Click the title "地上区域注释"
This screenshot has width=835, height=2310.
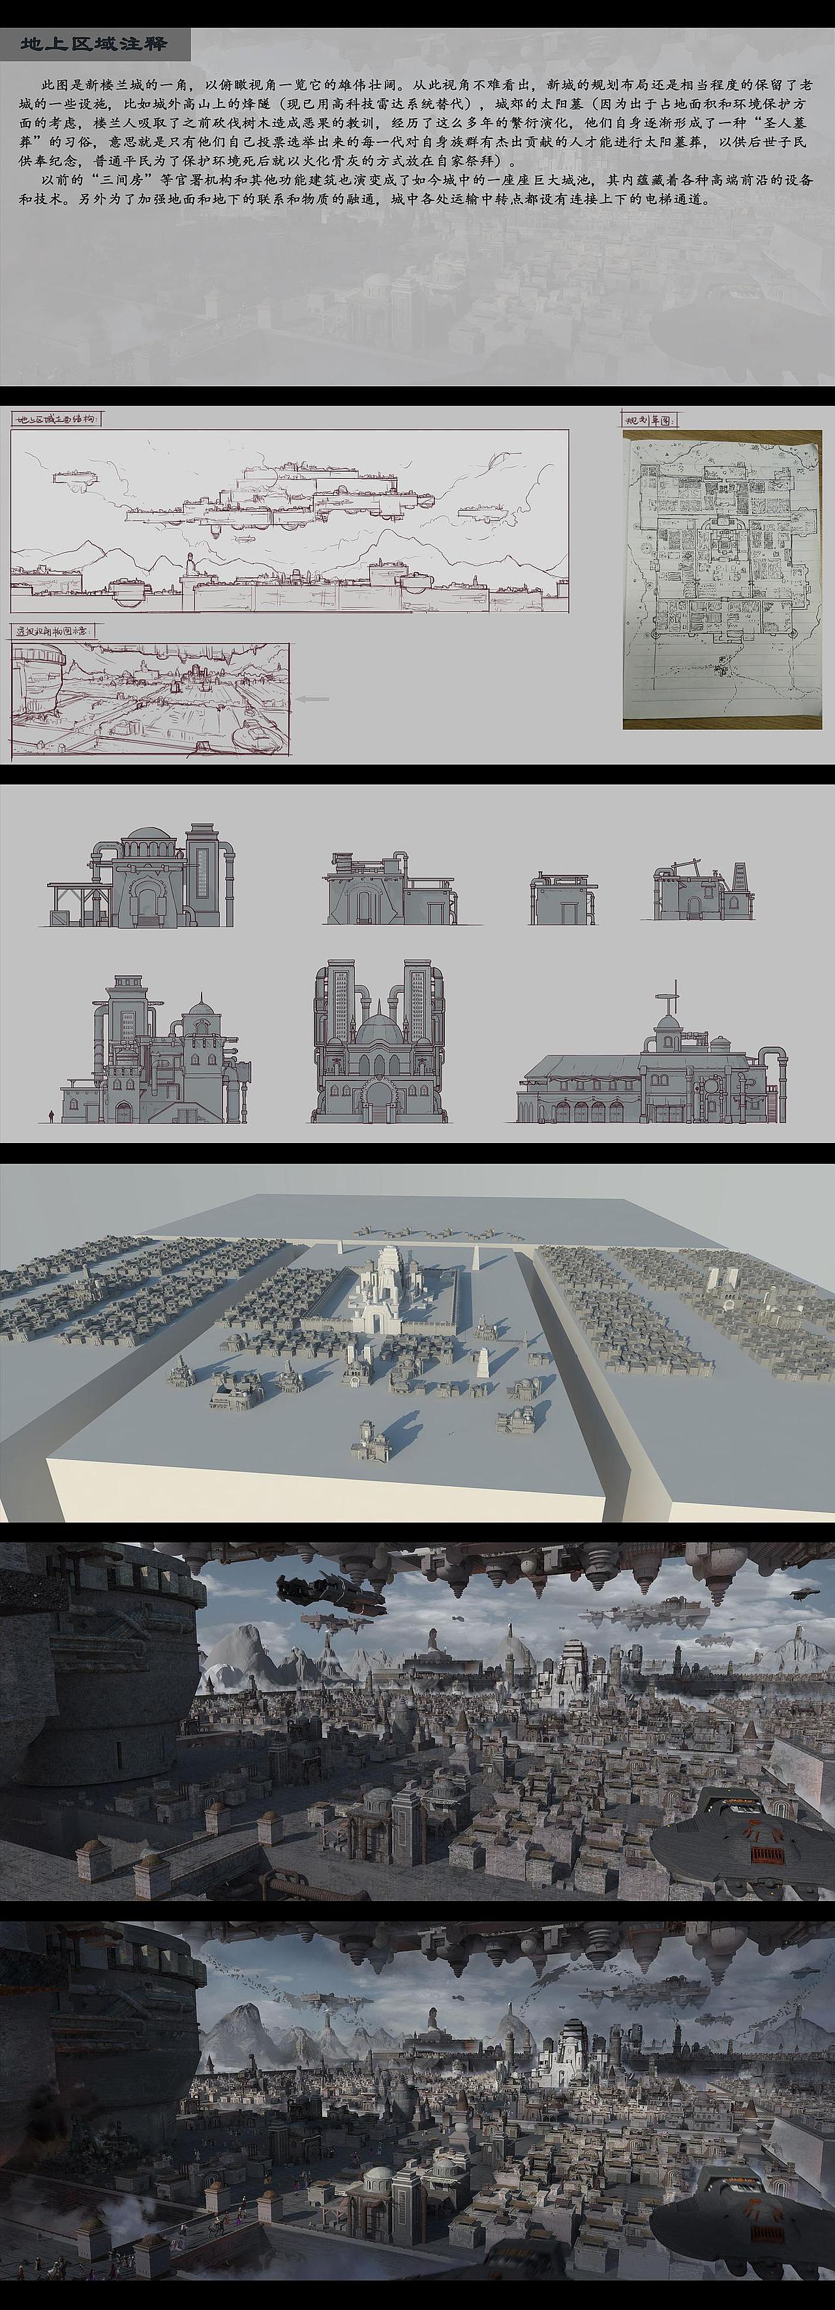(94, 44)
